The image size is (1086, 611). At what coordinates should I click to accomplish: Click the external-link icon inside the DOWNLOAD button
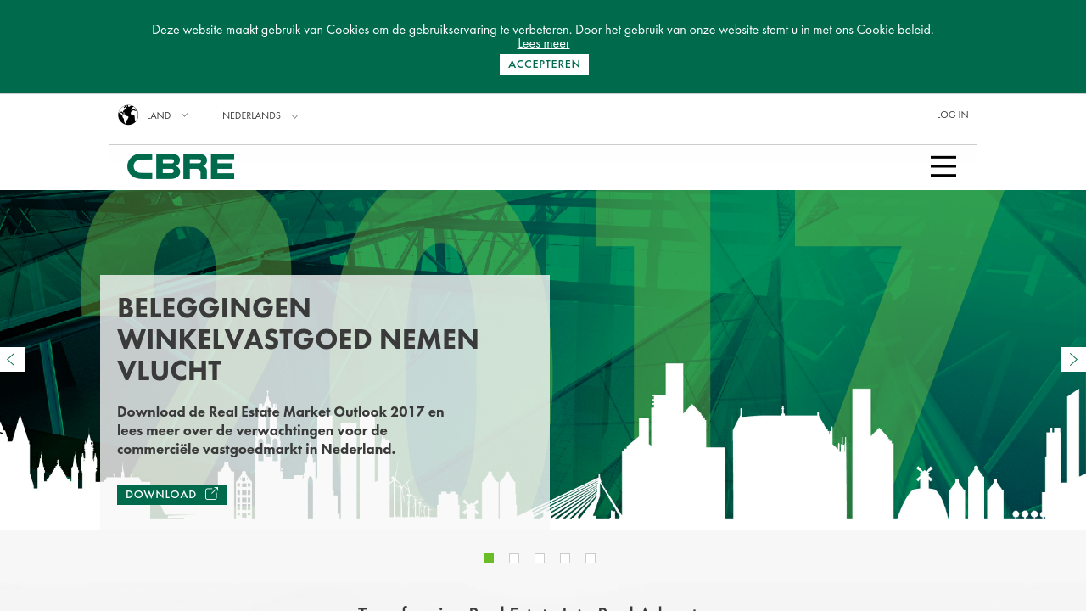click(210, 493)
